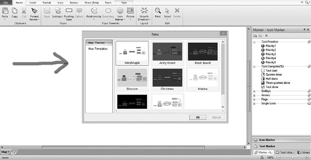This screenshot has width=311, height=160.
Task: Open the Find tool
Action: (x=158, y=11)
